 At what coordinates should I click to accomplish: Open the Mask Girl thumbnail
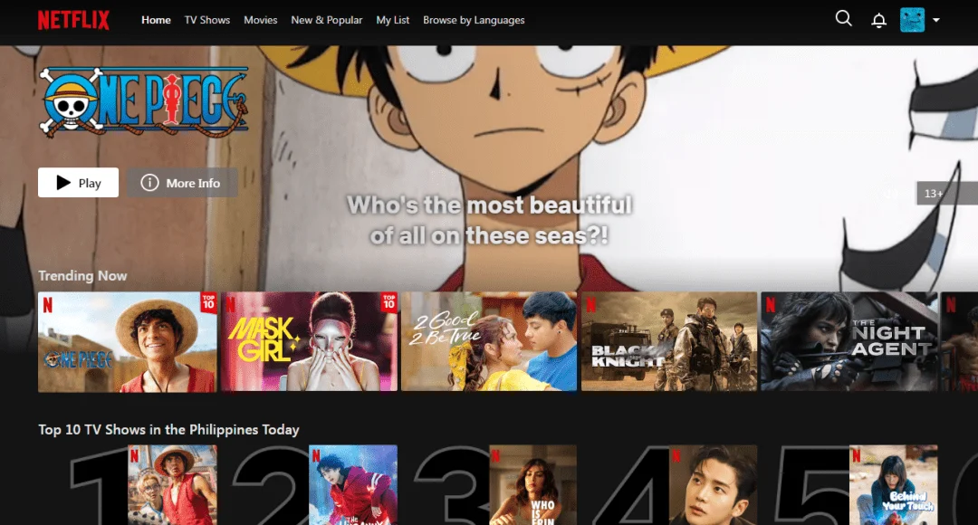(x=309, y=341)
